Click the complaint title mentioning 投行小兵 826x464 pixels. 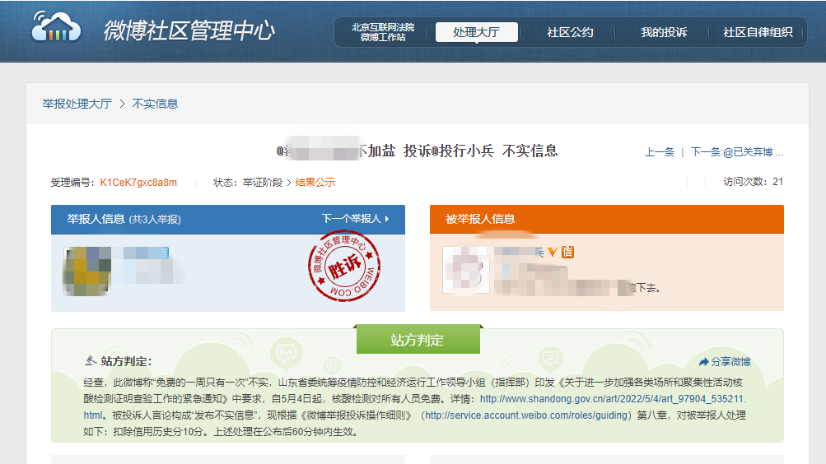(x=417, y=151)
